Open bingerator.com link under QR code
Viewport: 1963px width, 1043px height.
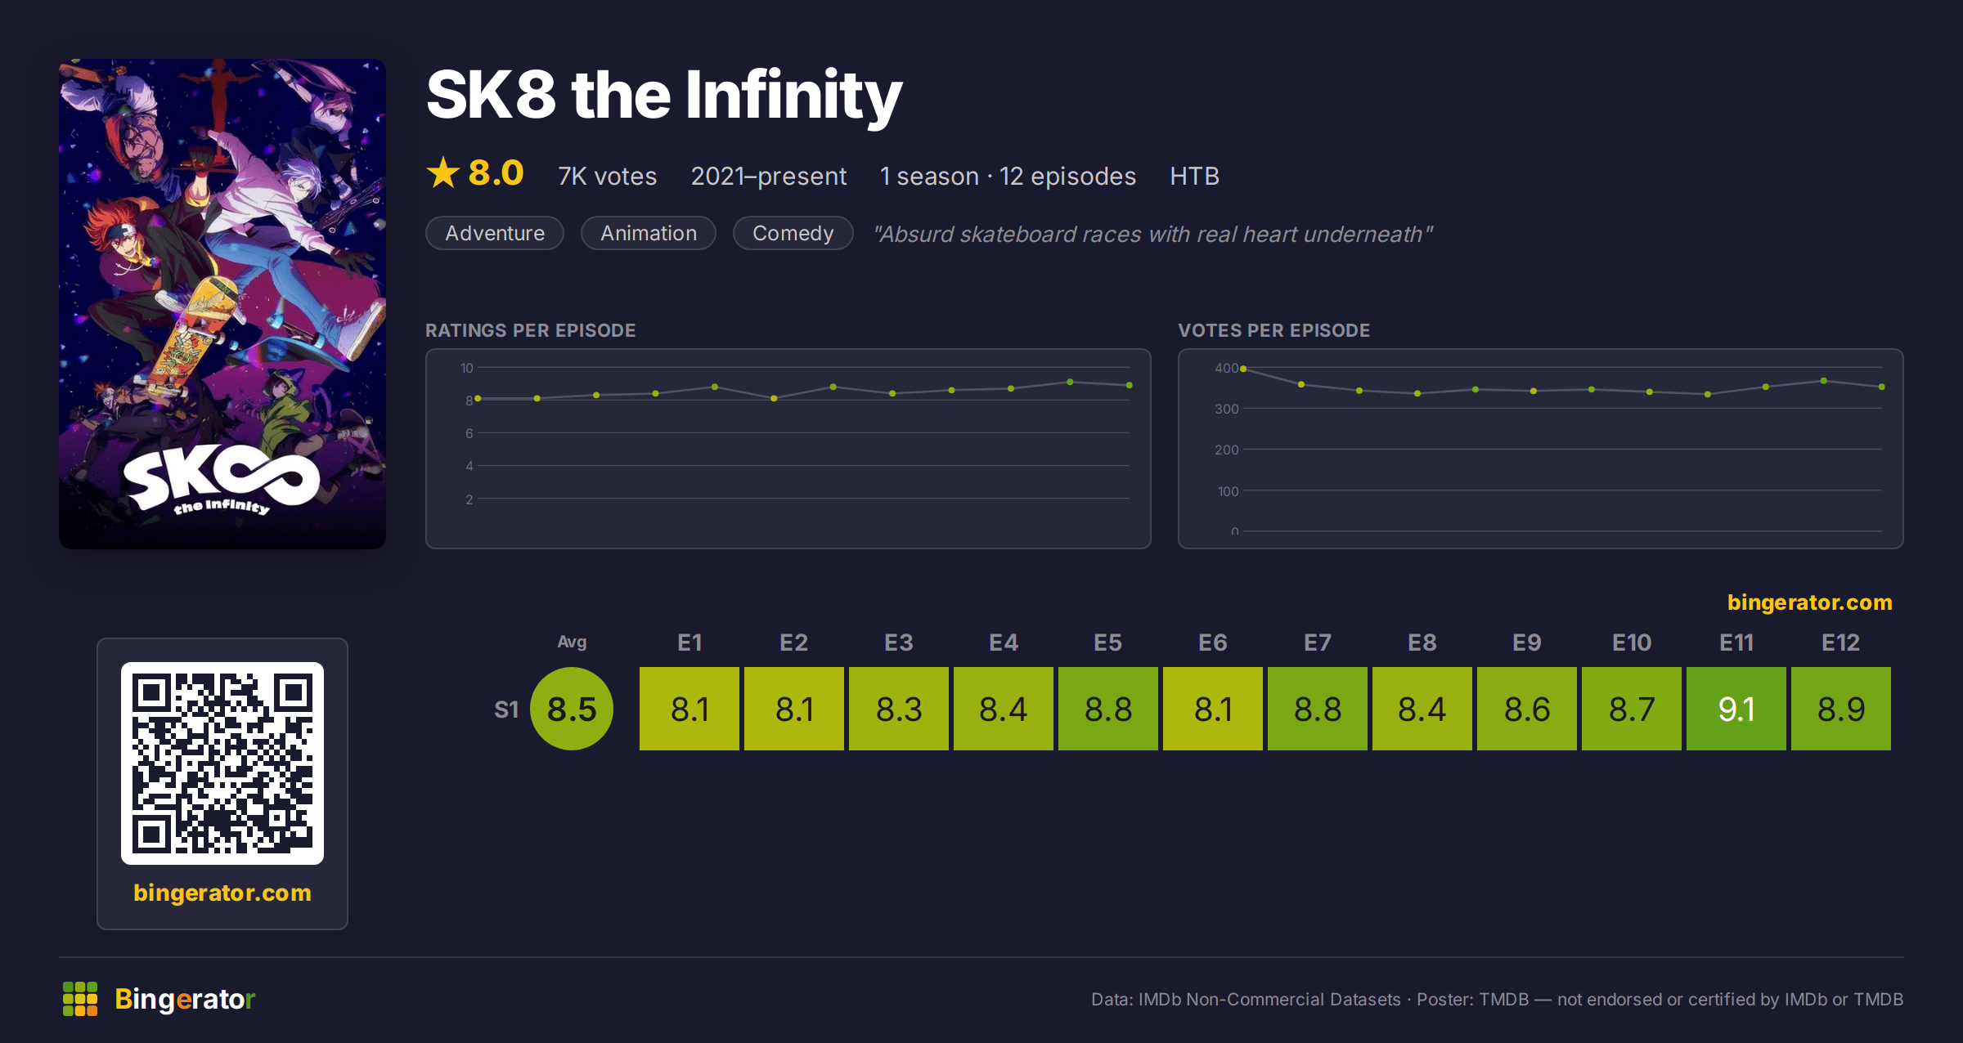click(x=222, y=893)
